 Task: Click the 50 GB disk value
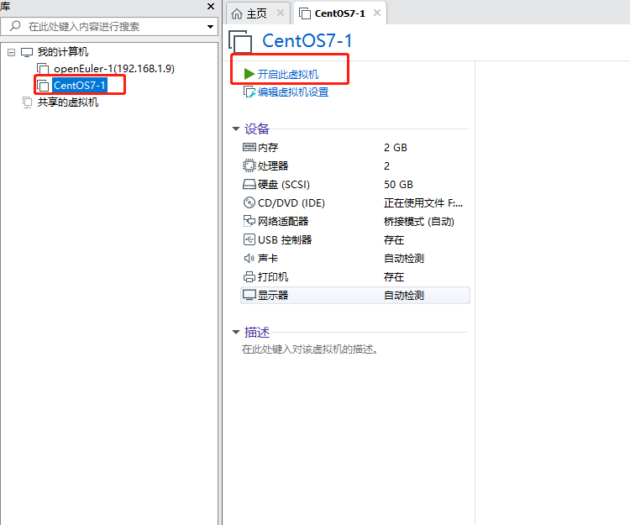click(x=398, y=184)
